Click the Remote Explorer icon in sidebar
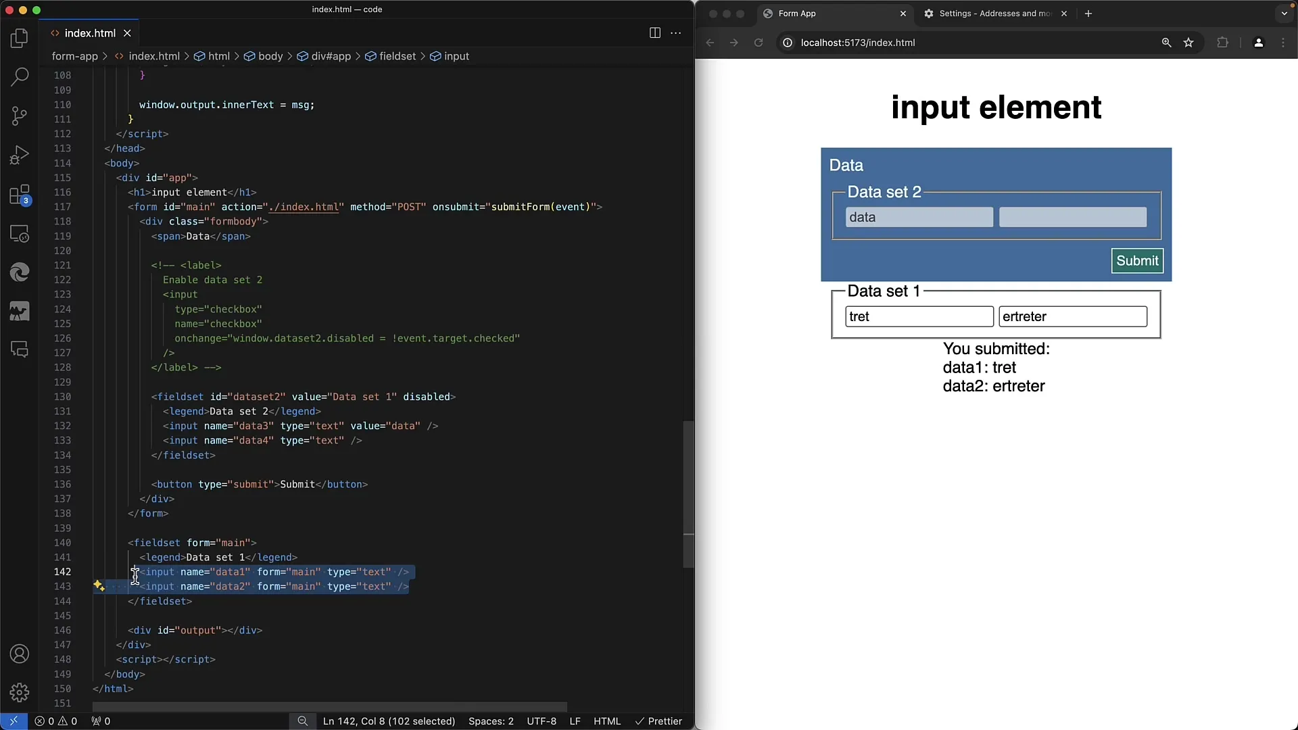Viewport: 1298px width, 730px height. tap(20, 233)
